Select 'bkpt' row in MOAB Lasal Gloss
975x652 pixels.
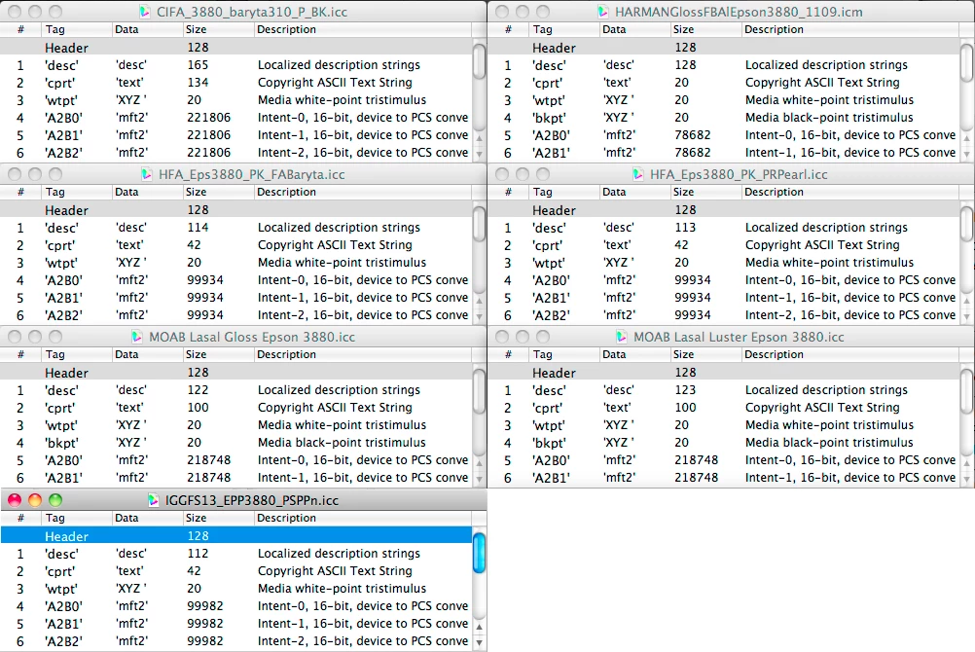[x=236, y=443]
